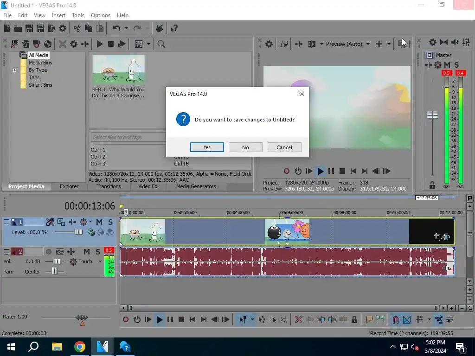Cancel the save changes dialog

(284, 147)
